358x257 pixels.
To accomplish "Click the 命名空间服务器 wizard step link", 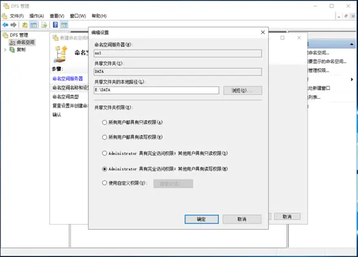I will (x=68, y=79).
